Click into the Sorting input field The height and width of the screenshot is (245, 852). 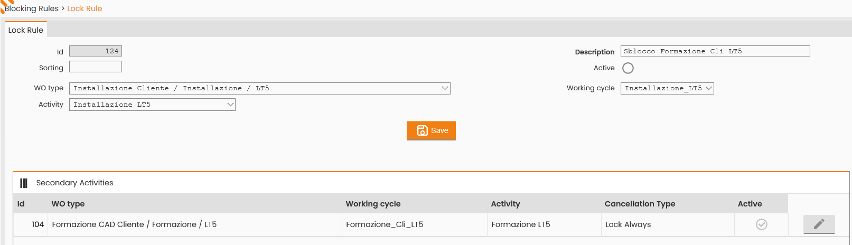pos(96,67)
